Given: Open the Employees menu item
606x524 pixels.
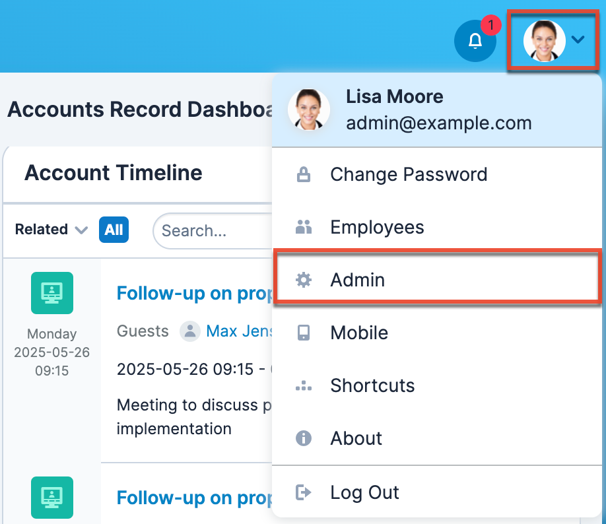Looking at the screenshot, I should [x=377, y=228].
